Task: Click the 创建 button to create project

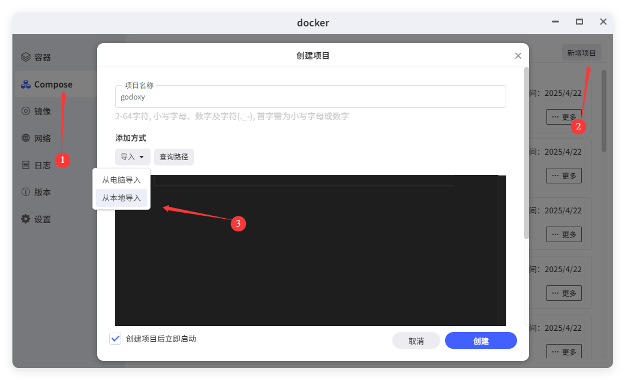Action: pos(480,340)
